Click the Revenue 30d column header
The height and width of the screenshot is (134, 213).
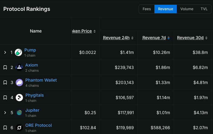click(x=190, y=38)
